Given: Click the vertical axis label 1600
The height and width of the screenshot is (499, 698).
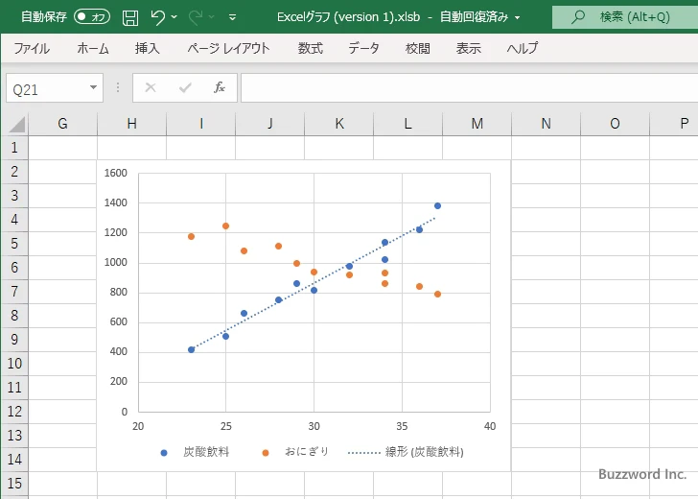Looking at the screenshot, I should pos(116,173).
